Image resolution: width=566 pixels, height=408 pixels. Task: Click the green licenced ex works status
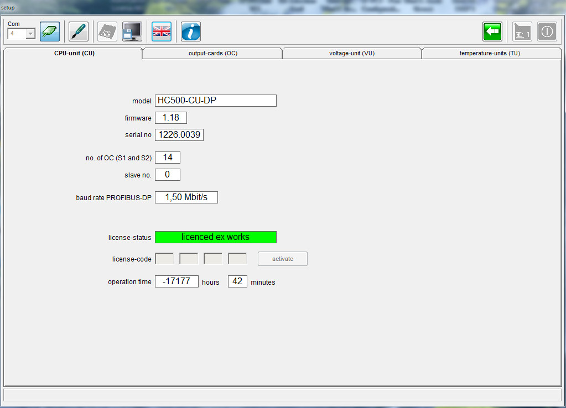click(x=216, y=237)
